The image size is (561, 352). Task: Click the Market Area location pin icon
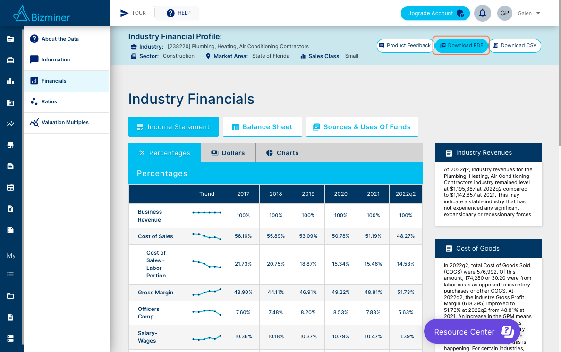tap(208, 56)
